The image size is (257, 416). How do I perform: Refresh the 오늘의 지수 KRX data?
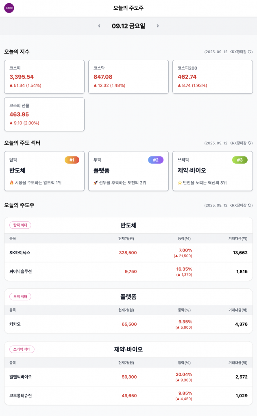coord(250,52)
